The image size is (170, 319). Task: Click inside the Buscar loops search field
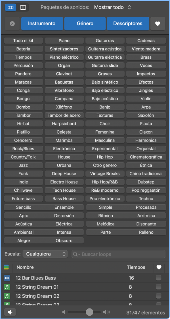tap(119, 254)
